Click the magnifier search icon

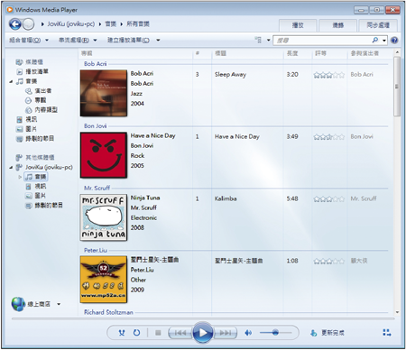[x=374, y=40]
